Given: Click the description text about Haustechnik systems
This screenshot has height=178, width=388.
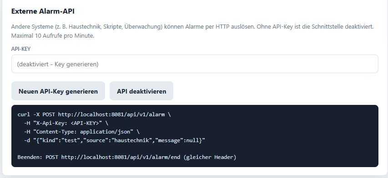Looking at the screenshot, I should pos(192,31).
